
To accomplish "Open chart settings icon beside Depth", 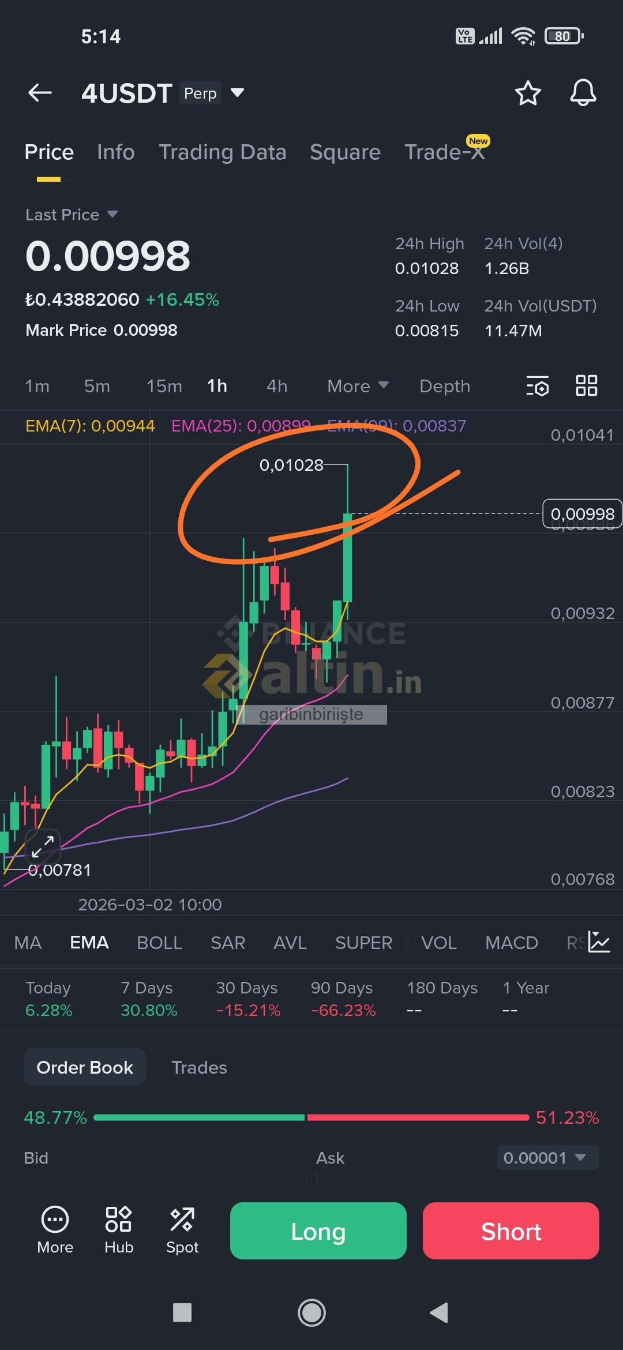I will coord(538,385).
